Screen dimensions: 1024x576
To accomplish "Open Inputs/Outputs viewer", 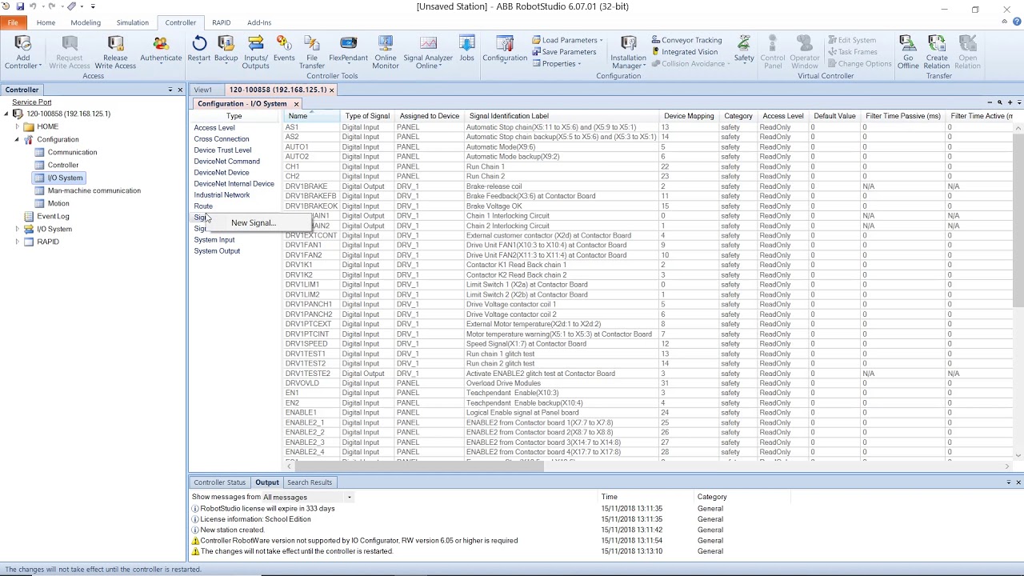I will point(256,52).
